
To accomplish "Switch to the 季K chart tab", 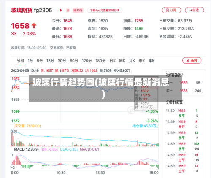I will tap(142, 61).
